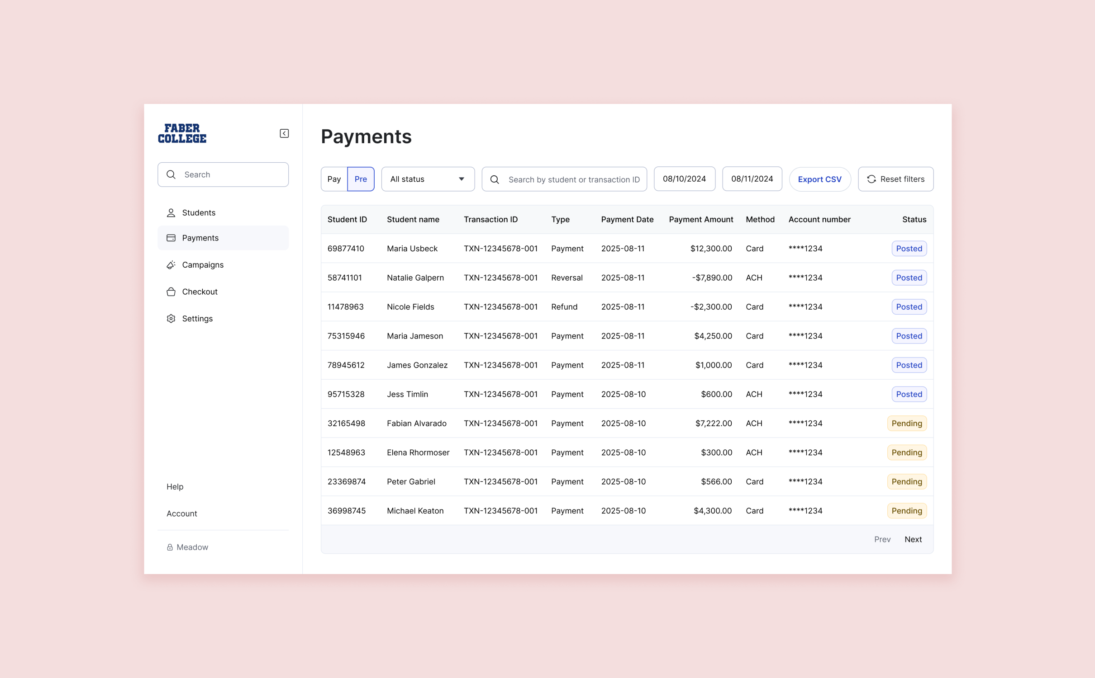Click the Meadow lock icon
This screenshot has height=678, width=1095.
pyautogui.click(x=170, y=547)
